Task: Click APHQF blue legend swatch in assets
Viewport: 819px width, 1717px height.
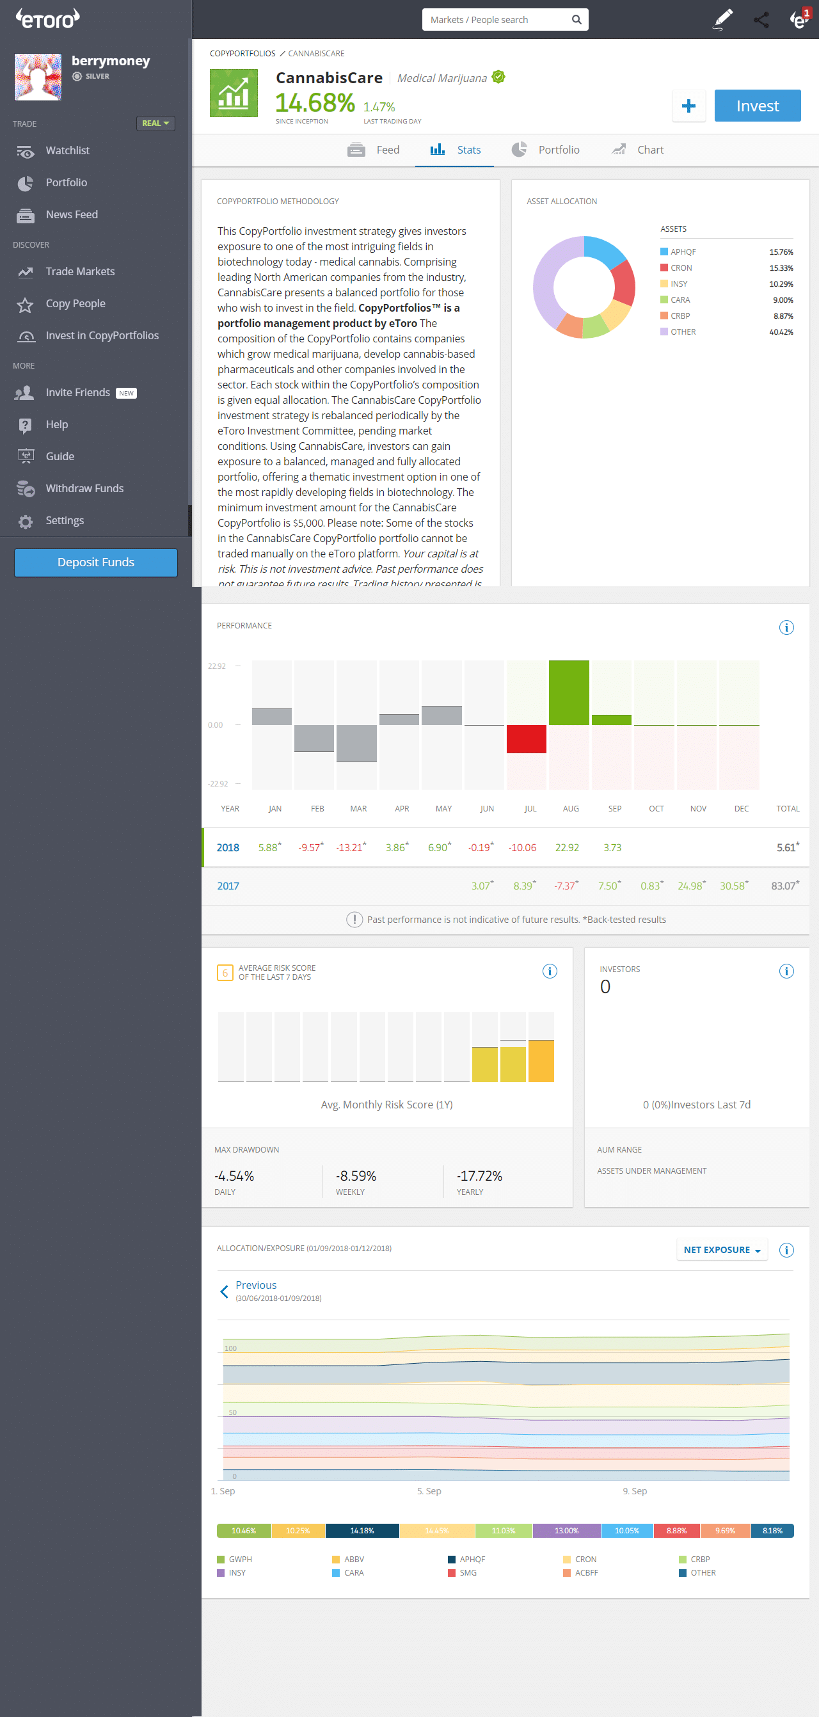Action: click(664, 252)
